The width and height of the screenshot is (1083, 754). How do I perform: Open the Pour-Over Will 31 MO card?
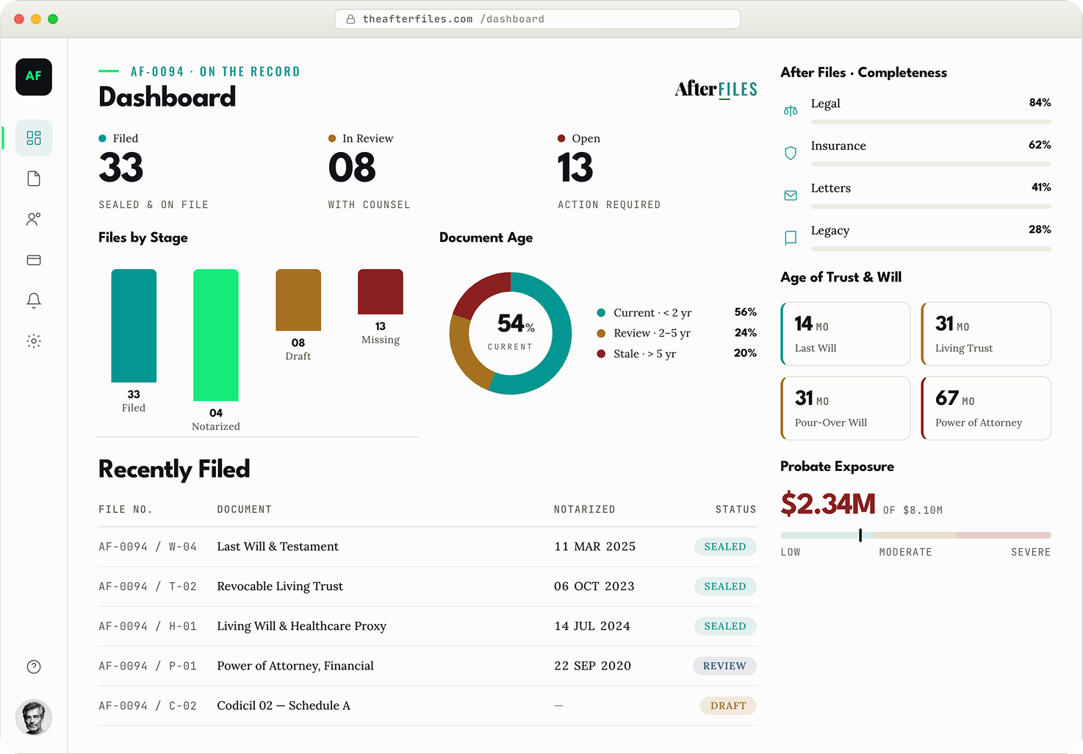pos(846,409)
